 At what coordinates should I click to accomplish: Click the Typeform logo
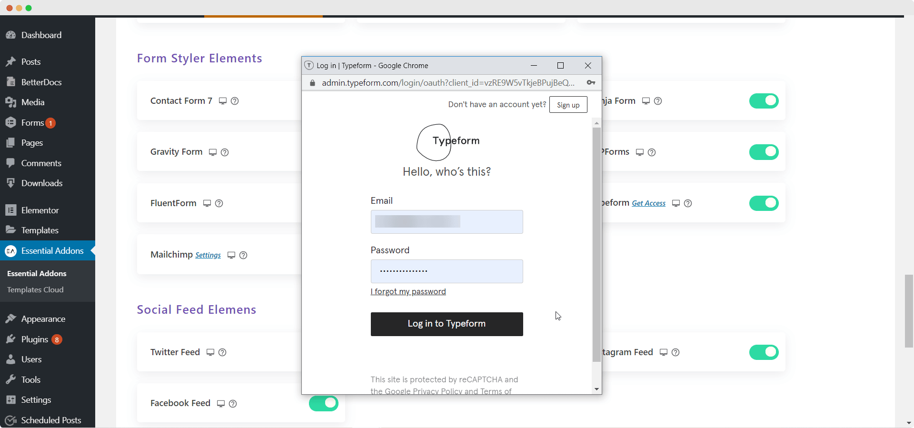click(447, 142)
